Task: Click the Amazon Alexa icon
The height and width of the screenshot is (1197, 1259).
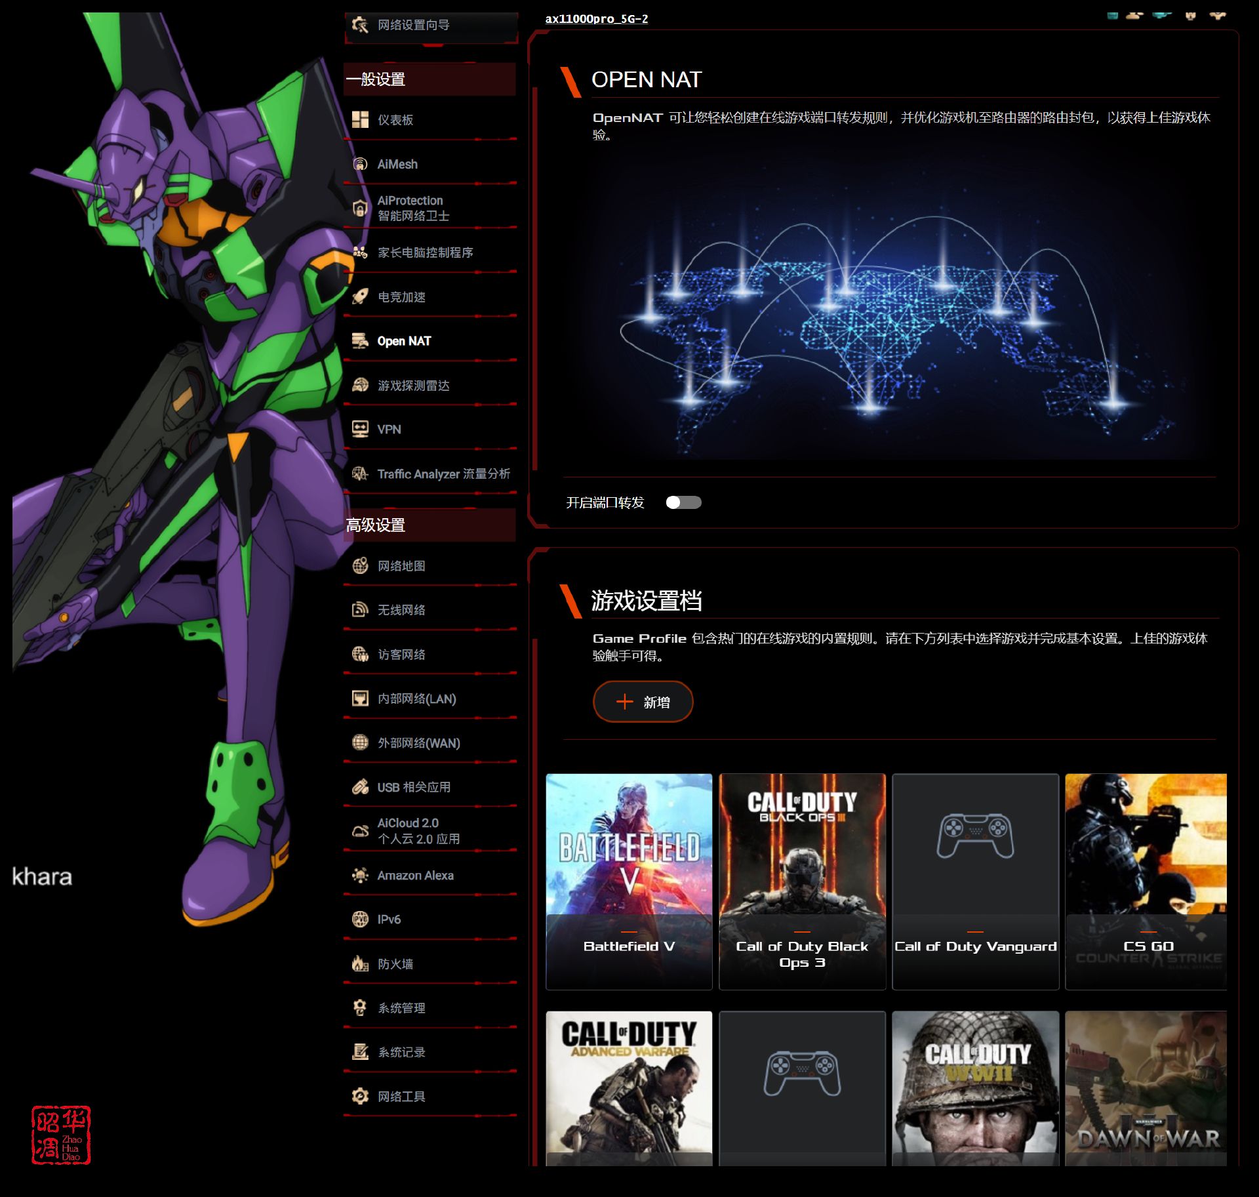Action: pyautogui.click(x=360, y=875)
